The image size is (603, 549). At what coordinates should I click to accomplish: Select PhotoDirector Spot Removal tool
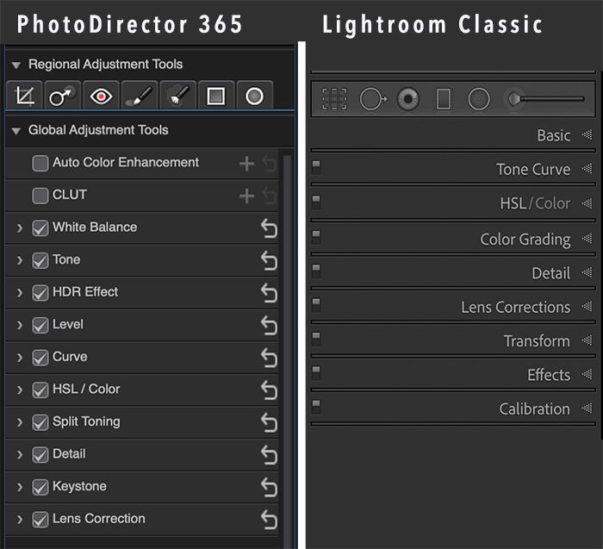(63, 96)
